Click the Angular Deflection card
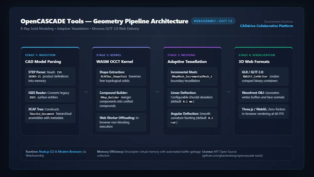 tap(192, 118)
